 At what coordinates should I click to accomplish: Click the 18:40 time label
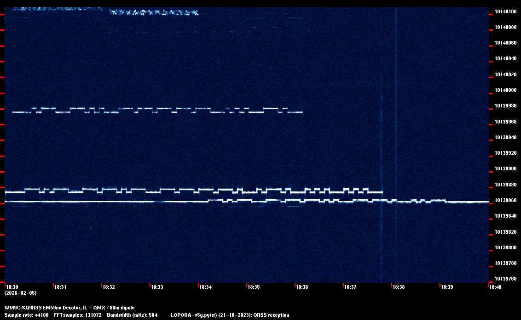[x=495, y=287]
